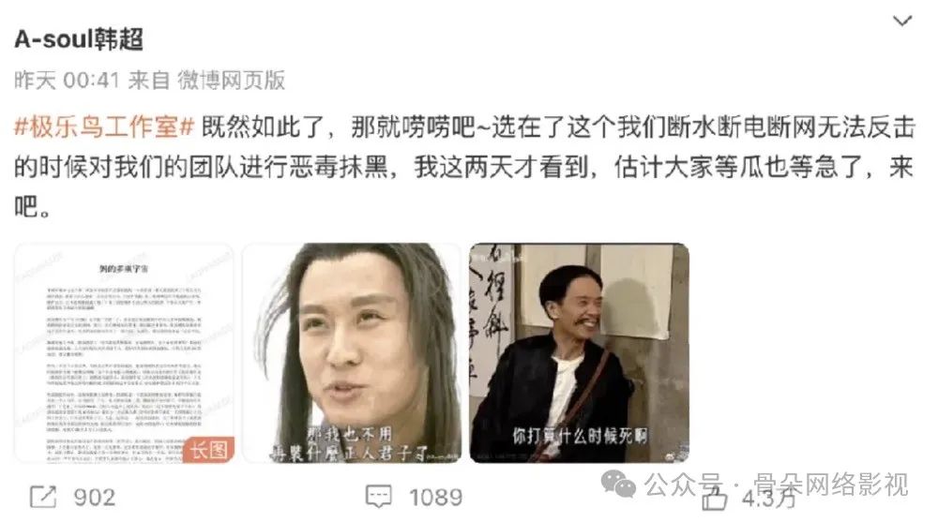
Task: Like the post with thumbs-up icon
Action: [x=714, y=498]
